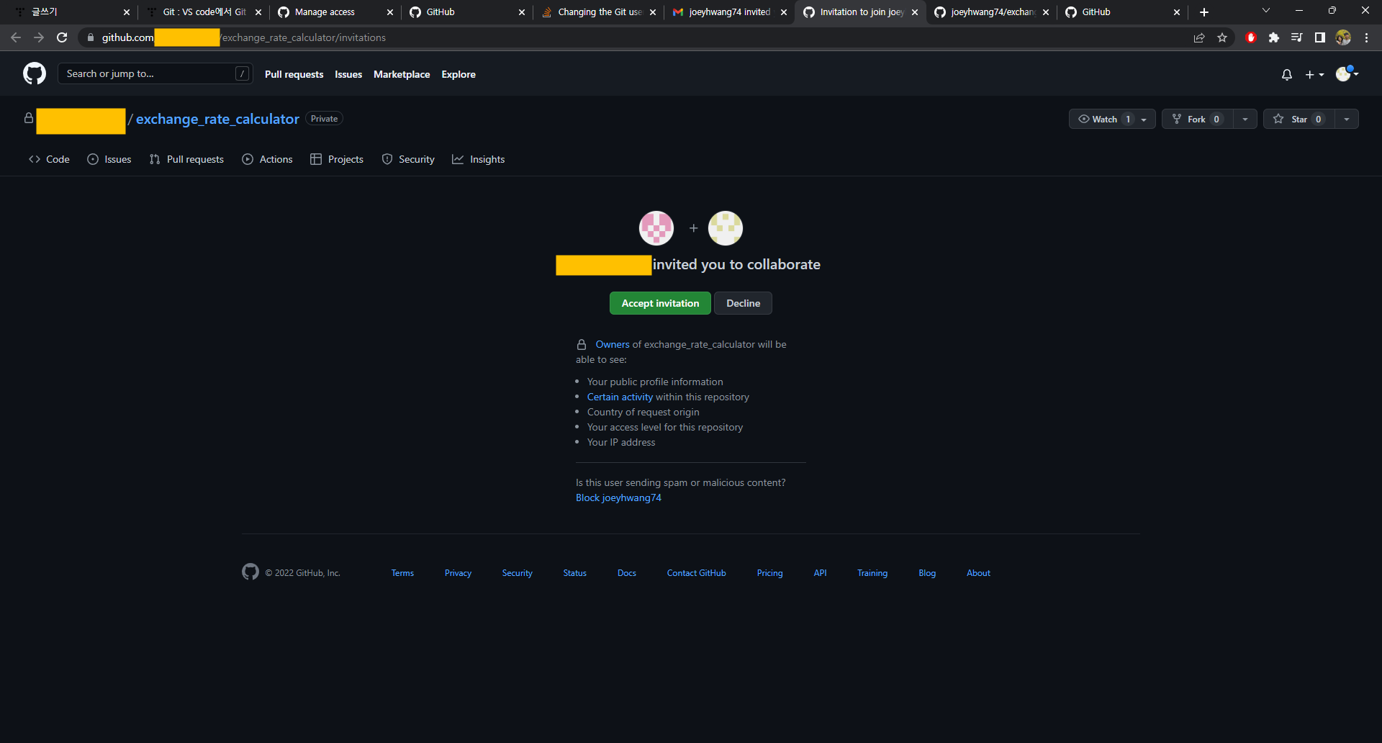1382x743 pixels.
Task: Open the extensions puzzle icon
Action: [x=1274, y=37]
